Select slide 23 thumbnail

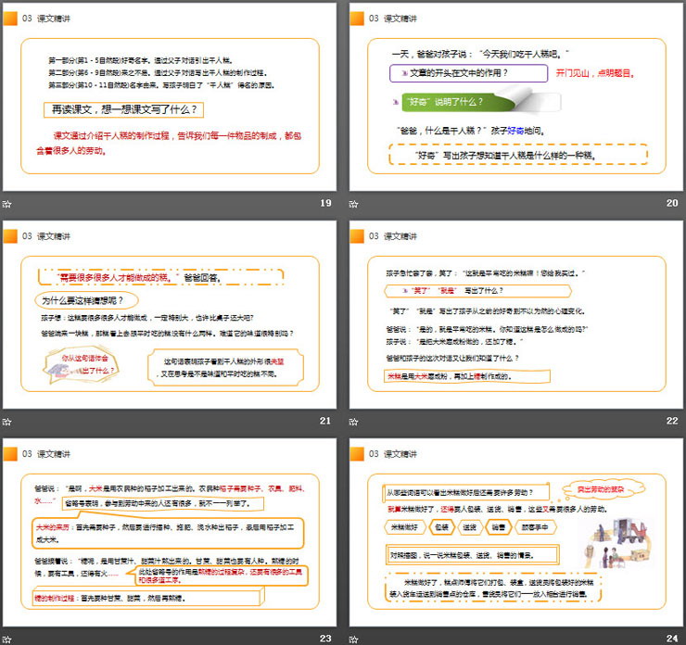[x=168, y=533]
